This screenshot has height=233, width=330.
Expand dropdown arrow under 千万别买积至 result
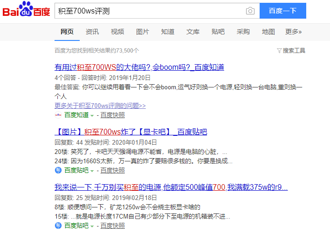[92, 226]
